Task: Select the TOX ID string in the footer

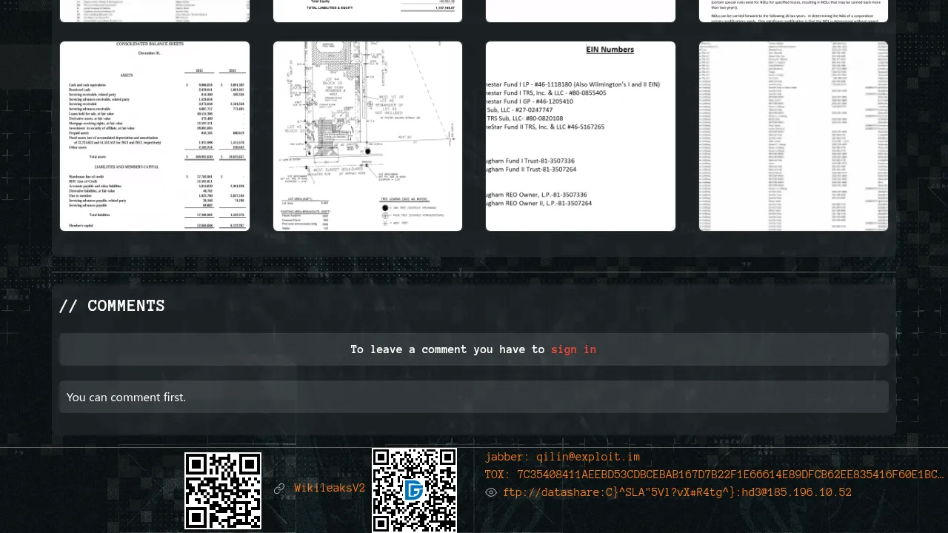Action: point(714,475)
